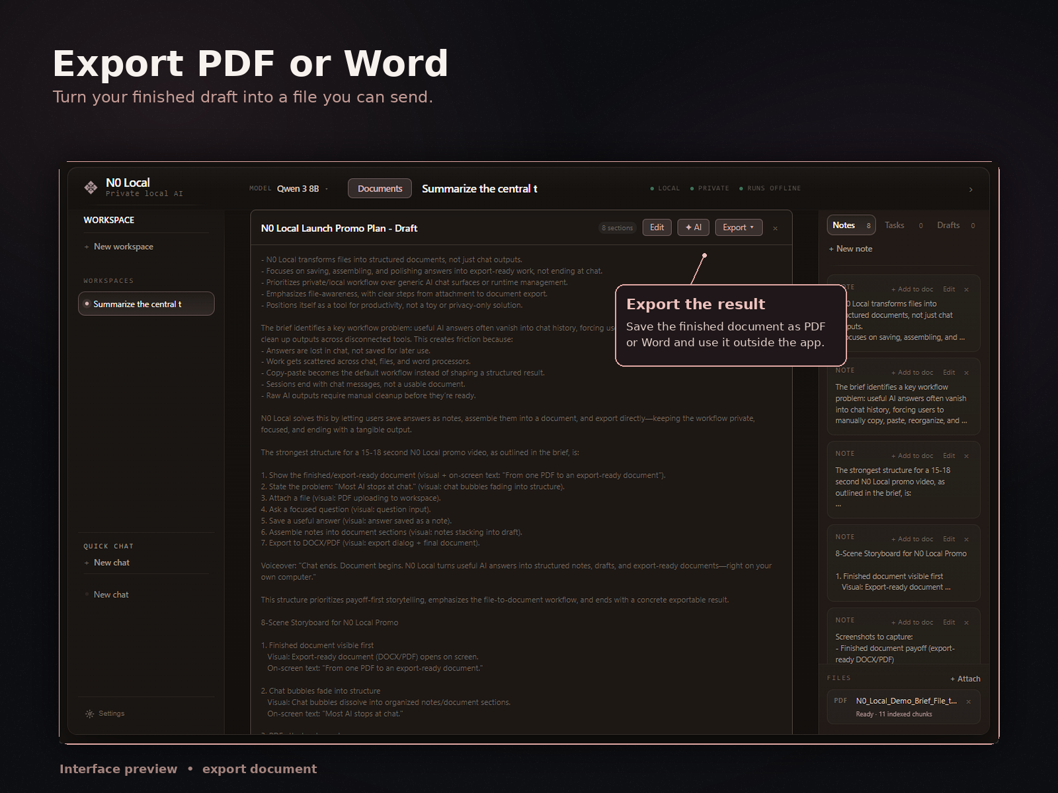Switch to the Notes tab

pyautogui.click(x=851, y=225)
